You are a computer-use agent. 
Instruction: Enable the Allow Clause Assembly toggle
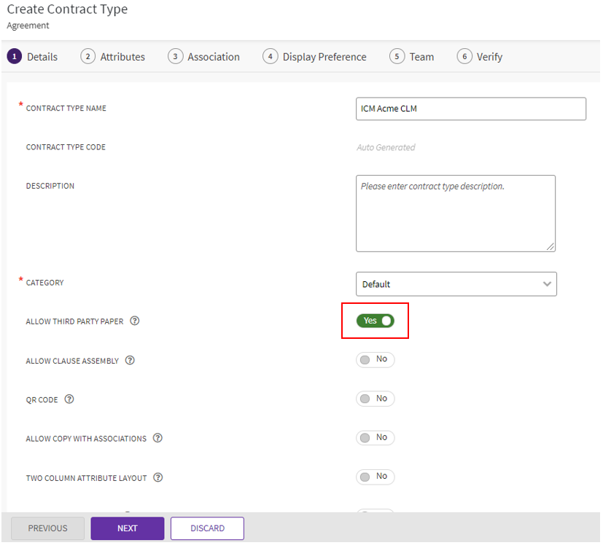(x=375, y=360)
